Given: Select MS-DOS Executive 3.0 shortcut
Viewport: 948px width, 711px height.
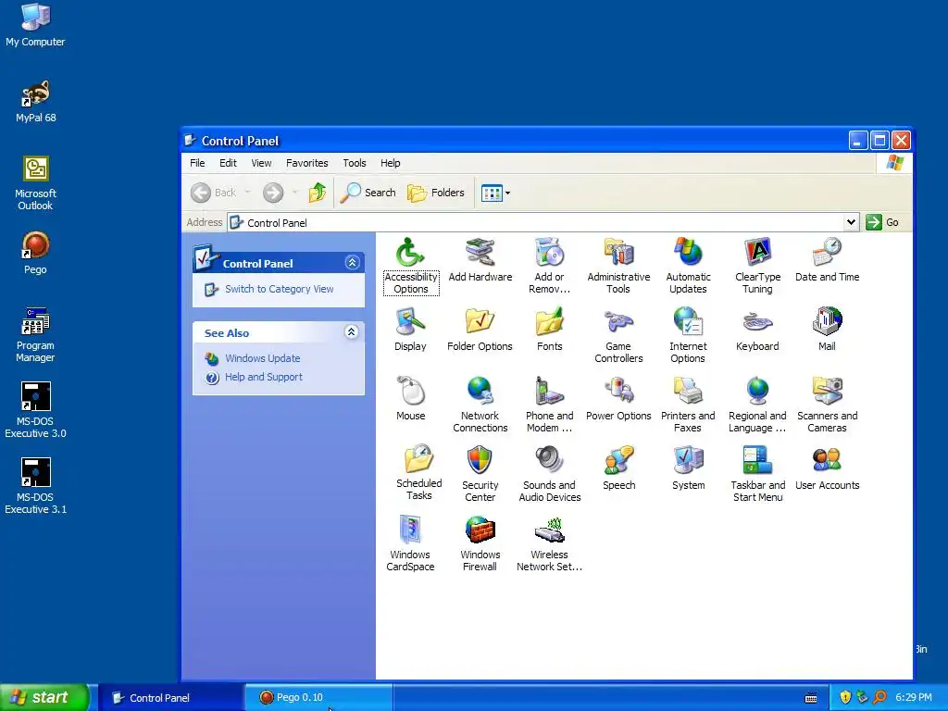Looking at the screenshot, I should [x=35, y=410].
